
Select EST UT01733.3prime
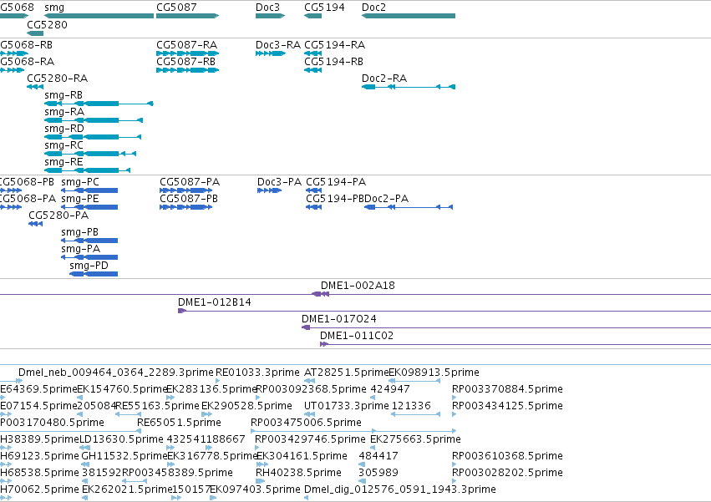coord(310,414)
